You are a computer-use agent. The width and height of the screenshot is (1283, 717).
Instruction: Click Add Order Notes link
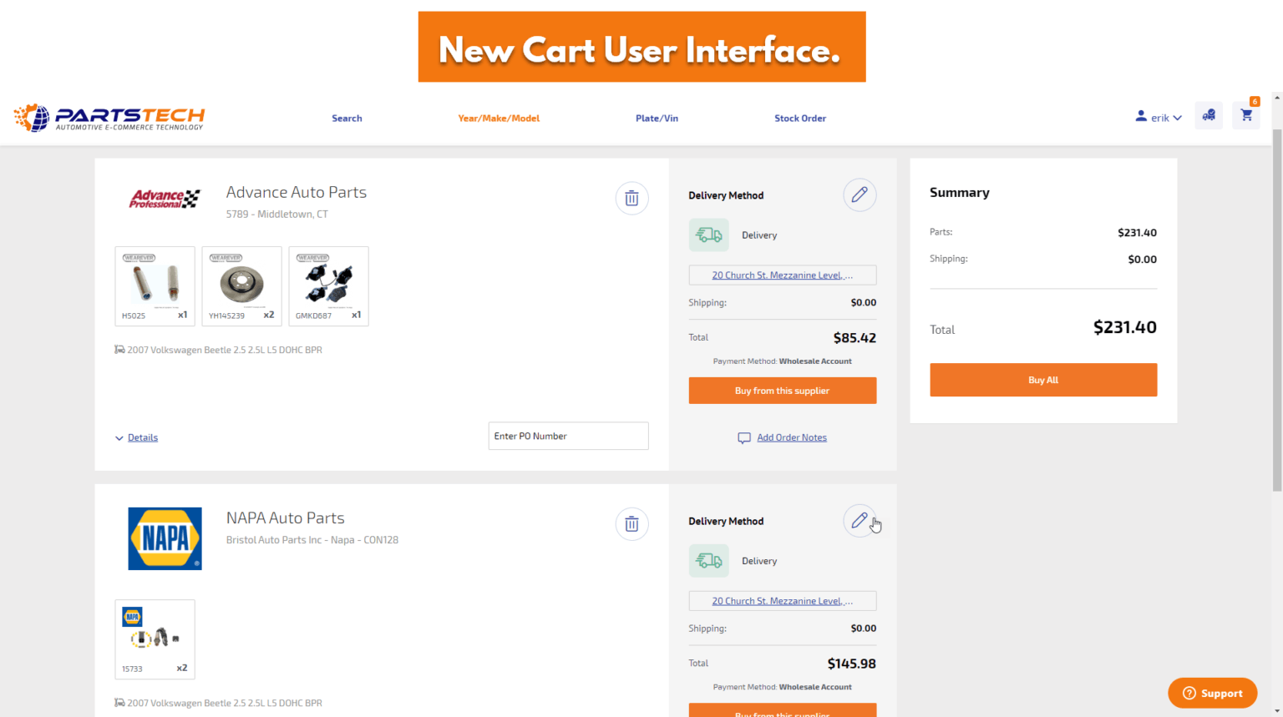792,437
